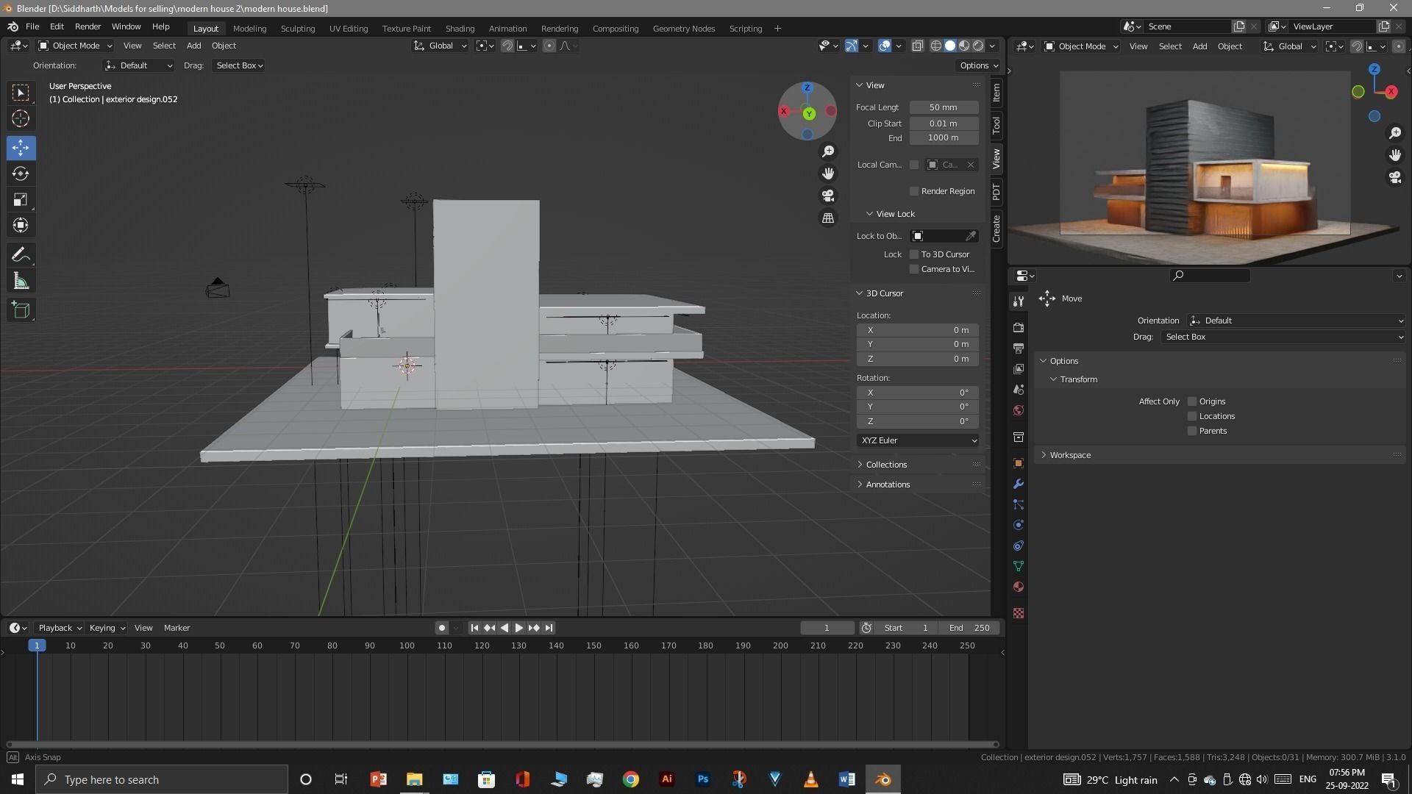1412x794 pixels.
Task: Activate the Scale tool
Action: click(x=21, y=199)
